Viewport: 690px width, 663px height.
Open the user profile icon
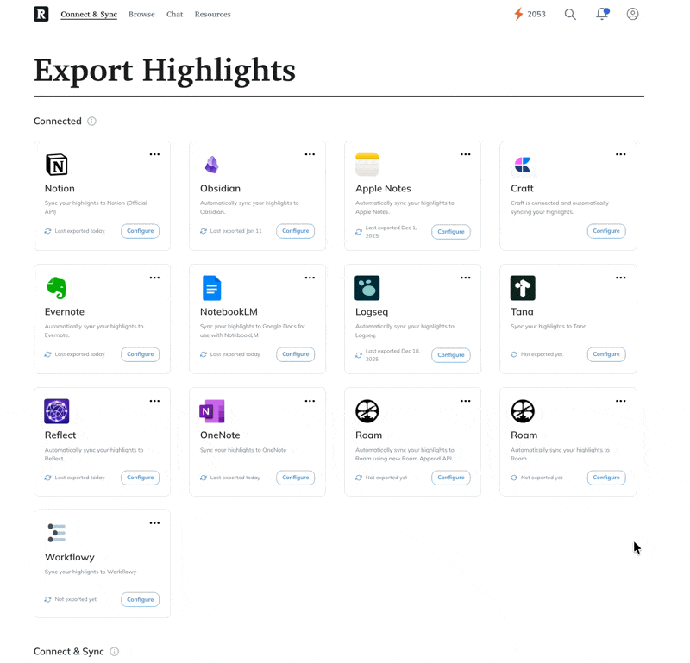[x=632, y=14]
